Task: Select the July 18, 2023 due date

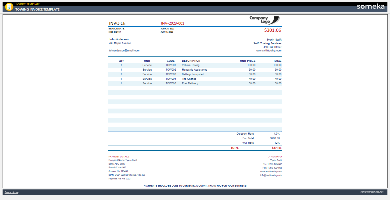Action: tap(167, 32)
